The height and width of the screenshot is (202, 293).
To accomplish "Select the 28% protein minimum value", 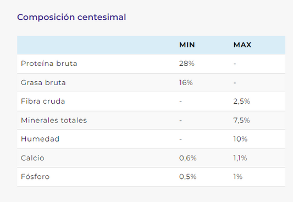I will (x=187, y=64).
